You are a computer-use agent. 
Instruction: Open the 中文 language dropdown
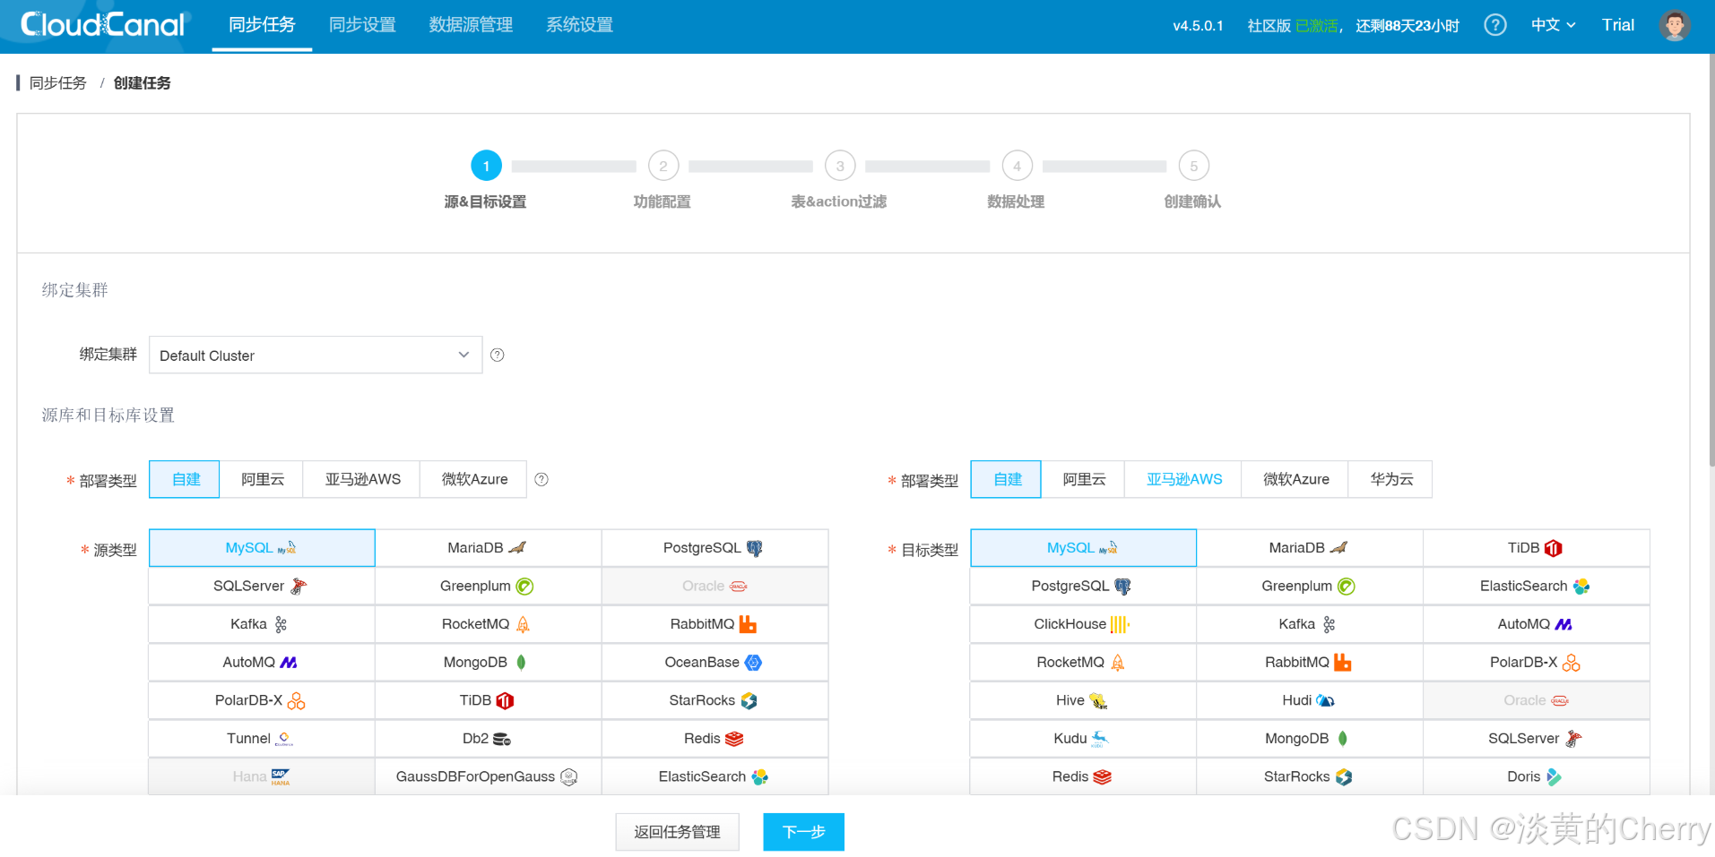click(x=1554, y=25)
